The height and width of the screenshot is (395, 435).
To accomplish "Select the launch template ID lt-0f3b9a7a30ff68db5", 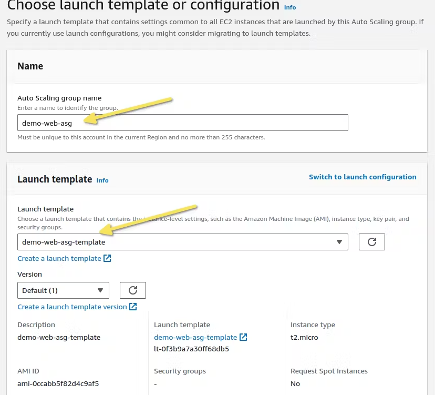I will (191, 349).
